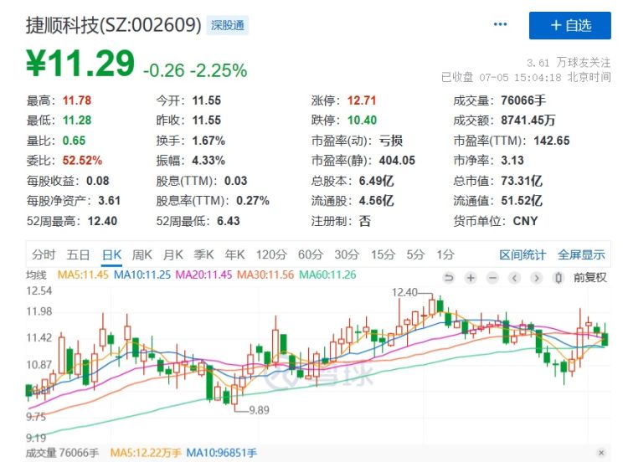This screenshot has width=628, height=462.
Task: Click the 52周最高 value 12.40
Action: (x=102, y=221)
